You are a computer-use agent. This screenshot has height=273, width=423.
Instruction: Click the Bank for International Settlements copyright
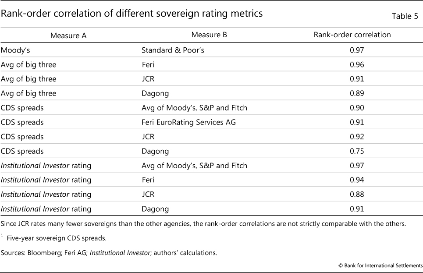[380, 266]
